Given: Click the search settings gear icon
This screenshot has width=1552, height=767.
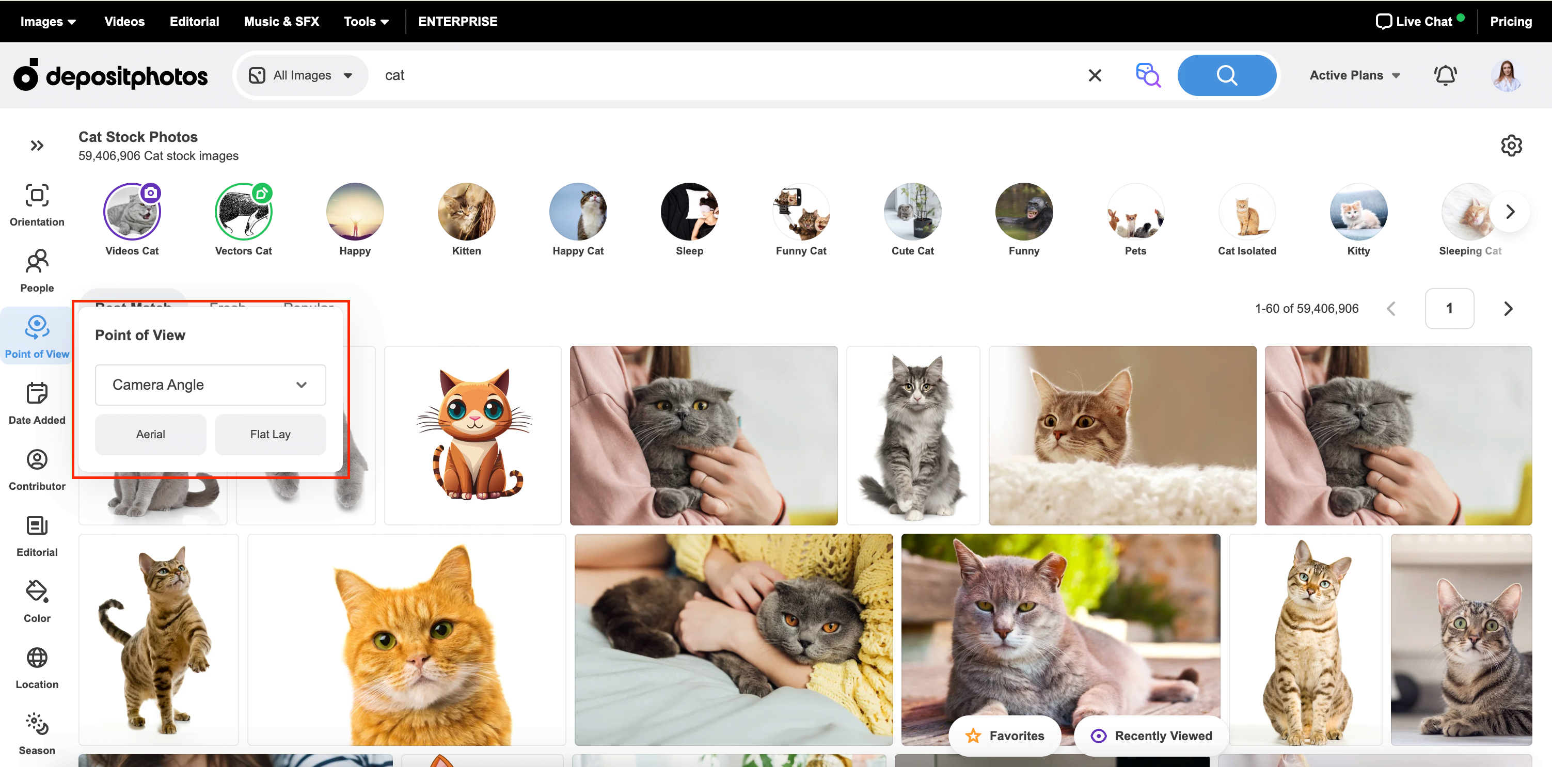Looking at the screenshot, I should [x=1511, y=146].
